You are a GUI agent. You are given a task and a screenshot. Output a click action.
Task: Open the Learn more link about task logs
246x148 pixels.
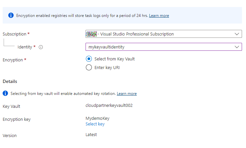[x=159, y=16]
